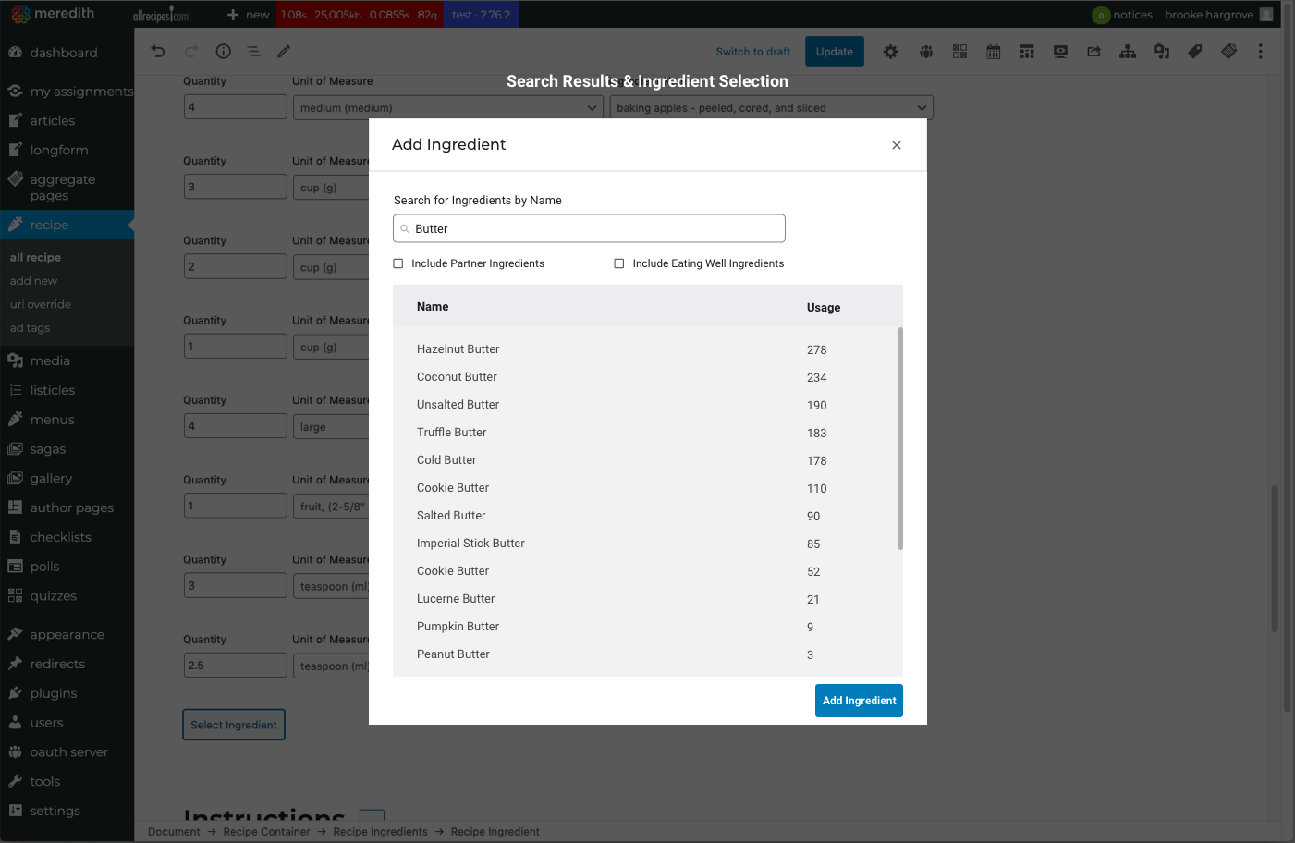Click the monitor preview icon in toolbar
Image resolution: width=1295 pixels, height=843 pixels.
[1060, 52]
